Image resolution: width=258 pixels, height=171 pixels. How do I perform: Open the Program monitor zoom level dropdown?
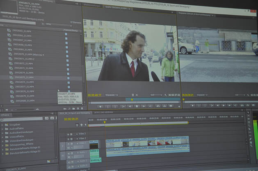(202, 95)
